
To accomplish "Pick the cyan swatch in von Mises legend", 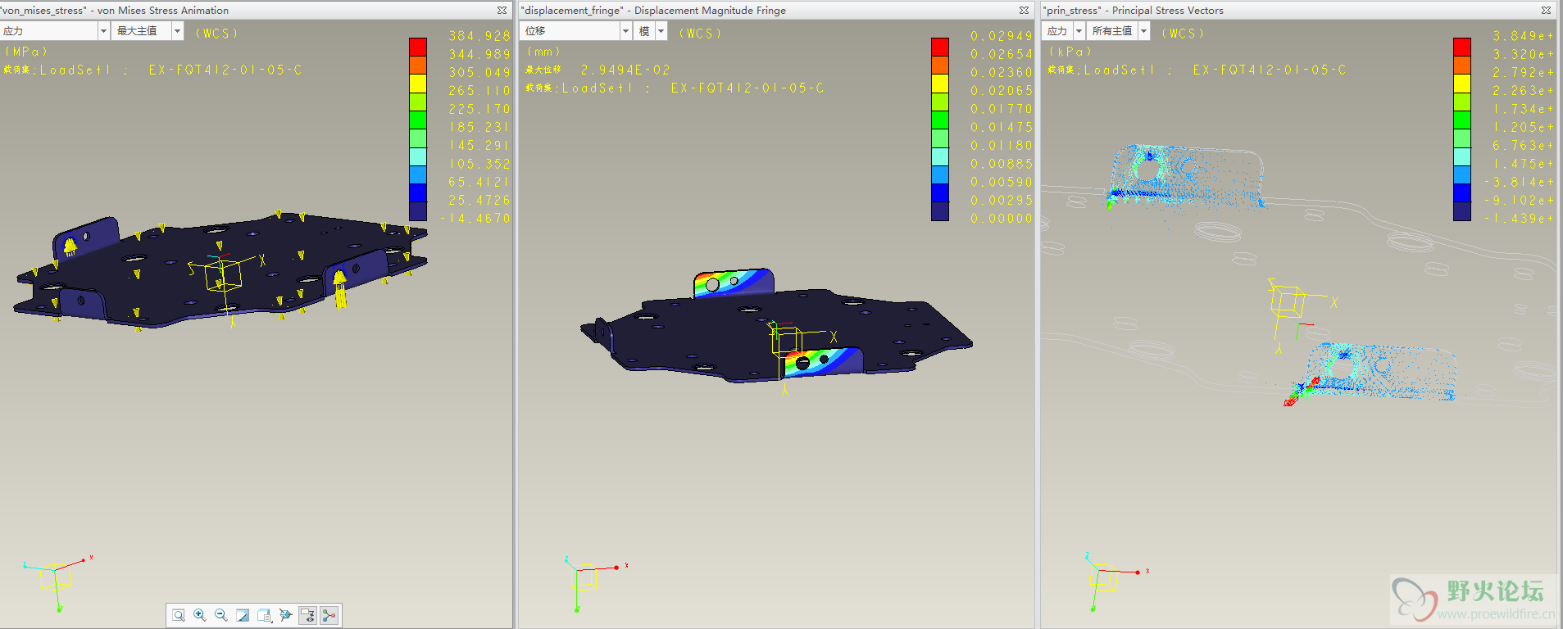I will pyautogui.click(x=418, y=156).
